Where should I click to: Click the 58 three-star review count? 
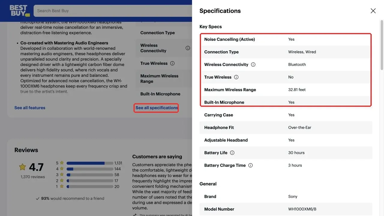tap(117, 175)
